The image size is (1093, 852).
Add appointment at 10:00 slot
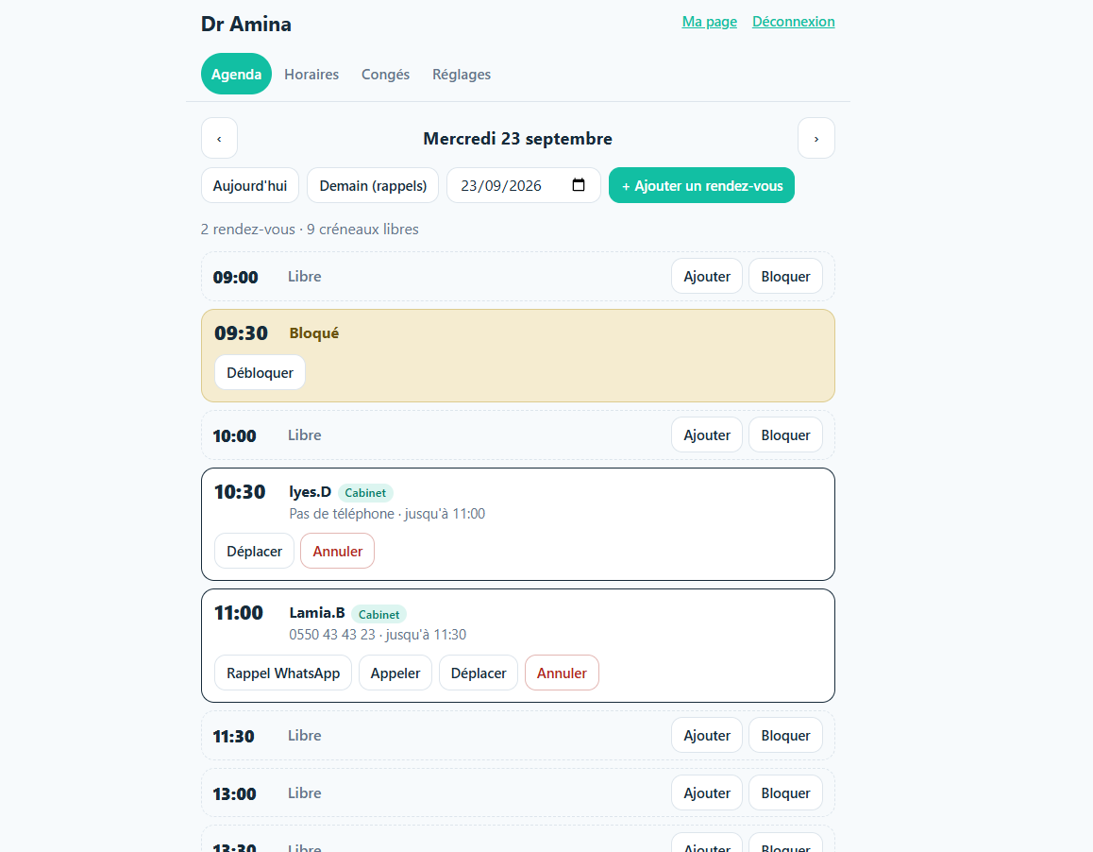click(x=707, y=435)
